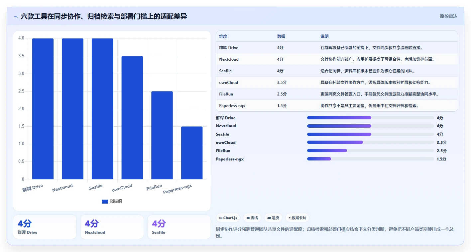Select the 进度 chip
The image size is (471, 252).
pyautogui.click(x=273, y=218)
